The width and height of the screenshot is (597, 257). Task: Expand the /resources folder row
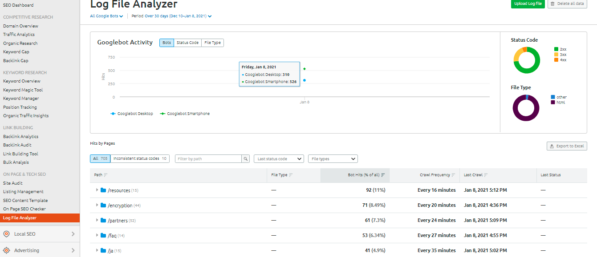pos(97,190)
